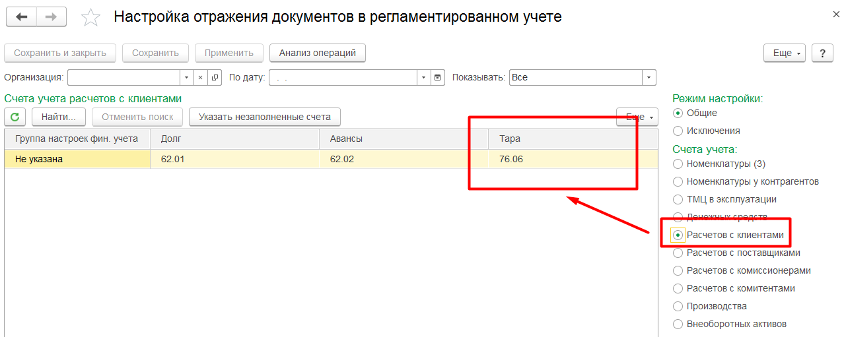
Task: Add the page to favorites with the star icon
Action: coord(90,18)
